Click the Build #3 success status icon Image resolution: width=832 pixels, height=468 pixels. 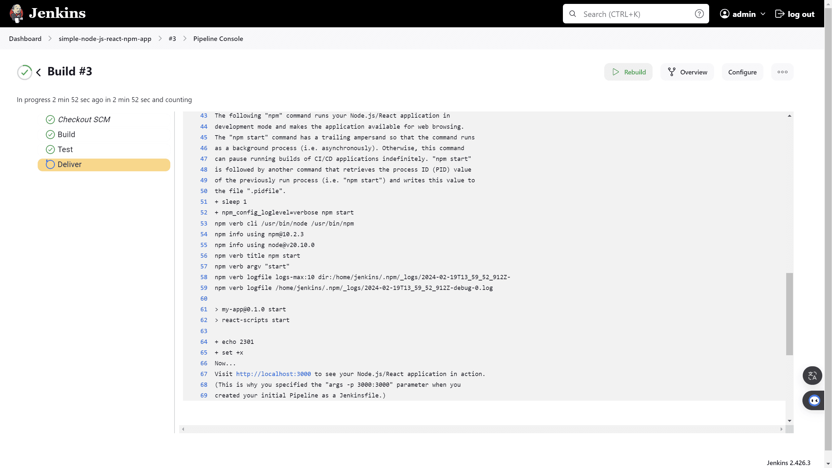[25, 72]
